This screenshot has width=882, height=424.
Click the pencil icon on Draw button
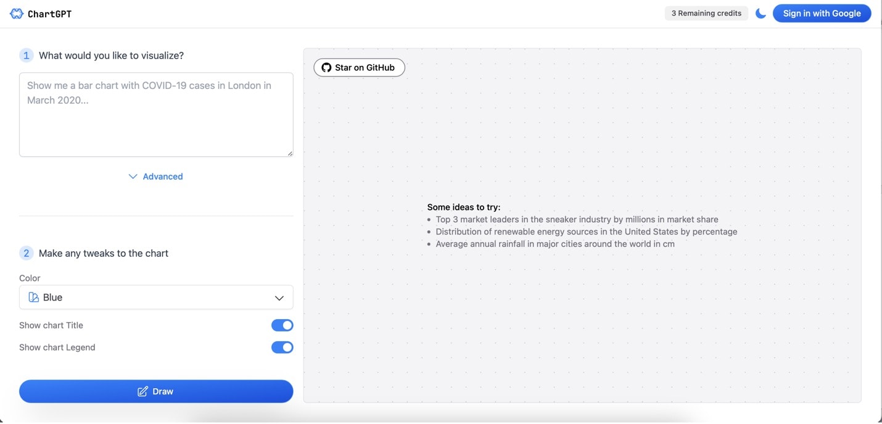pyautogui.click(x=142, y=391)
